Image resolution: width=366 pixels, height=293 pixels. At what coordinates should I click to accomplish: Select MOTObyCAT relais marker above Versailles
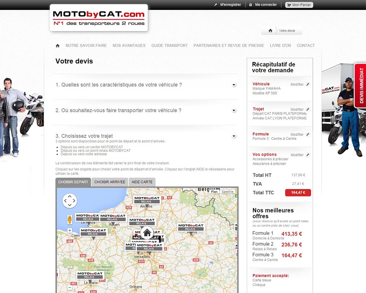[149, 247]
